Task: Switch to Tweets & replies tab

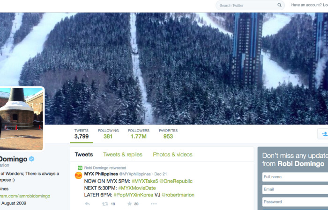Action: coord(123,154)
